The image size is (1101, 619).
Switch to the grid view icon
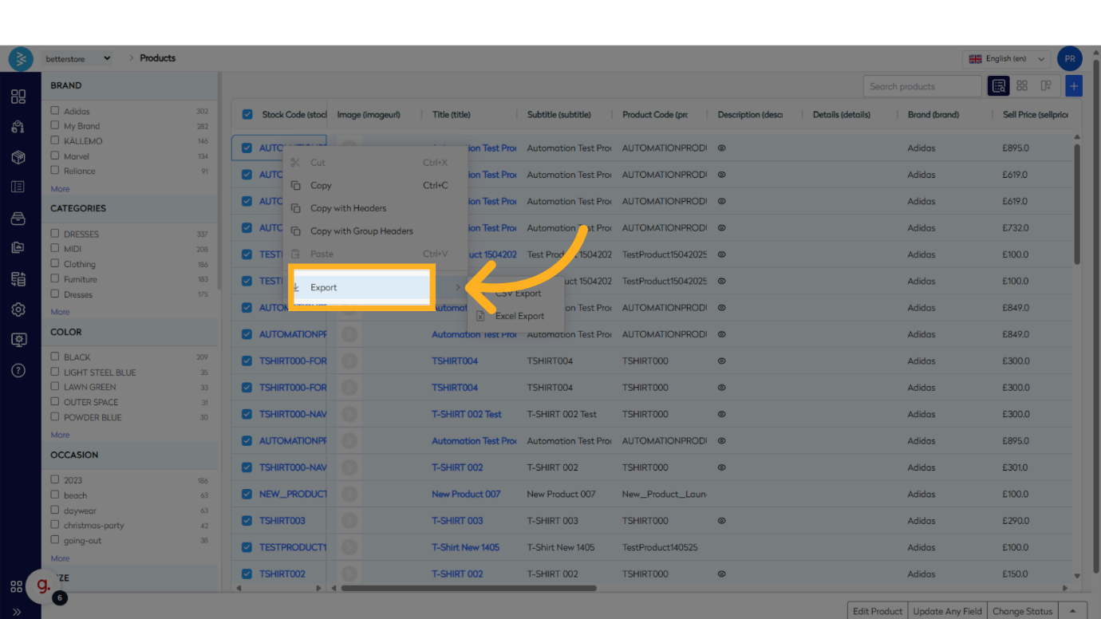(1022, 86)
